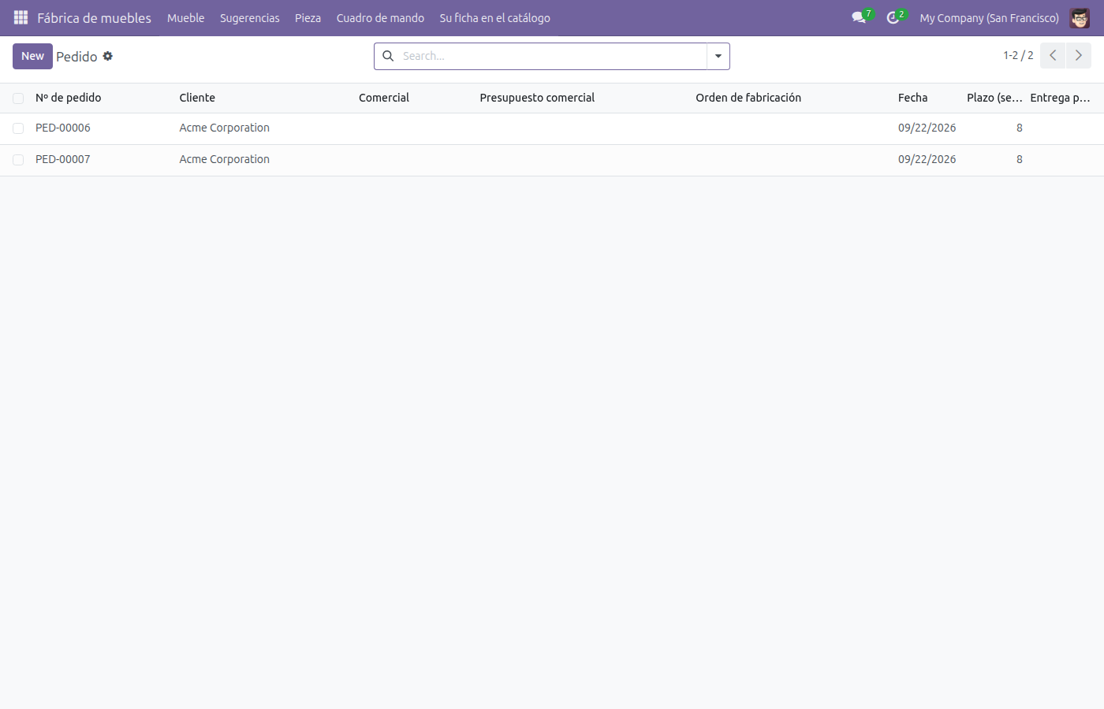Click plazo value 8 in PED-00006 row

[x=1019, y=128]
